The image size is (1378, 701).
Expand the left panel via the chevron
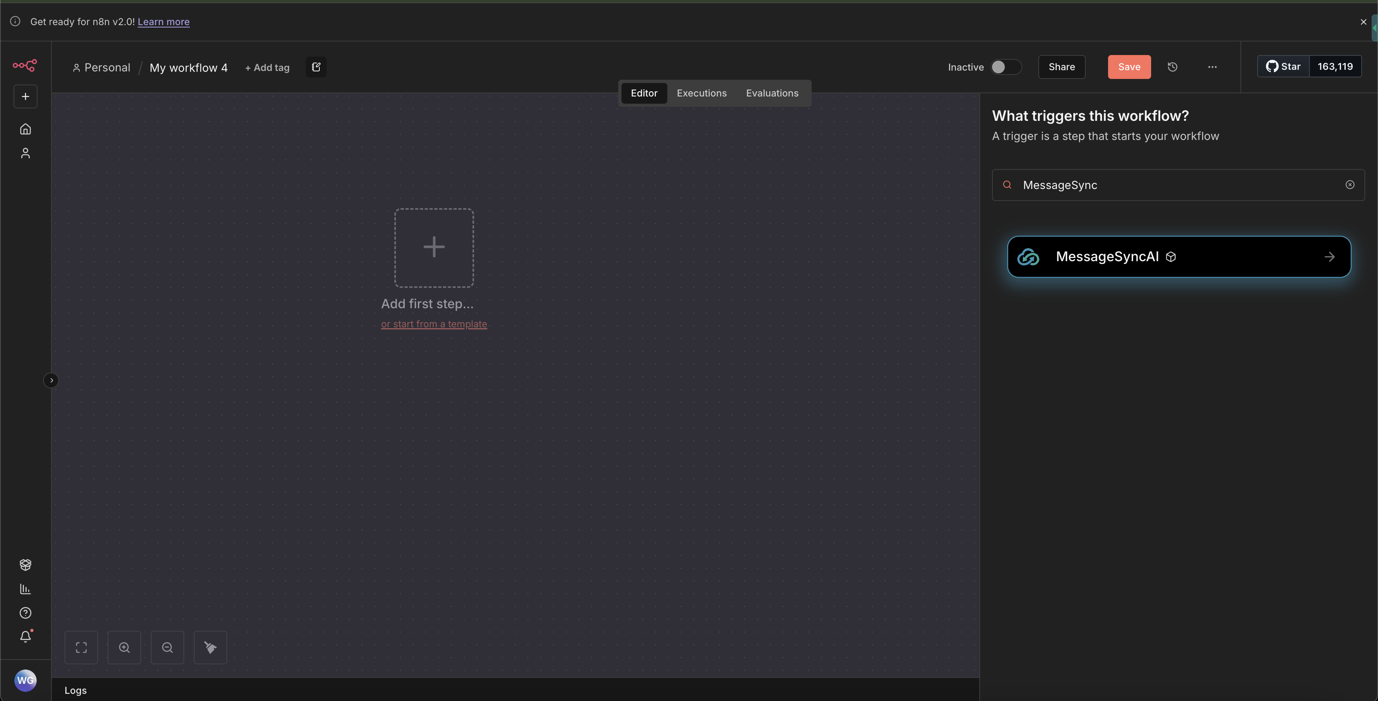(x=51, y=380)
